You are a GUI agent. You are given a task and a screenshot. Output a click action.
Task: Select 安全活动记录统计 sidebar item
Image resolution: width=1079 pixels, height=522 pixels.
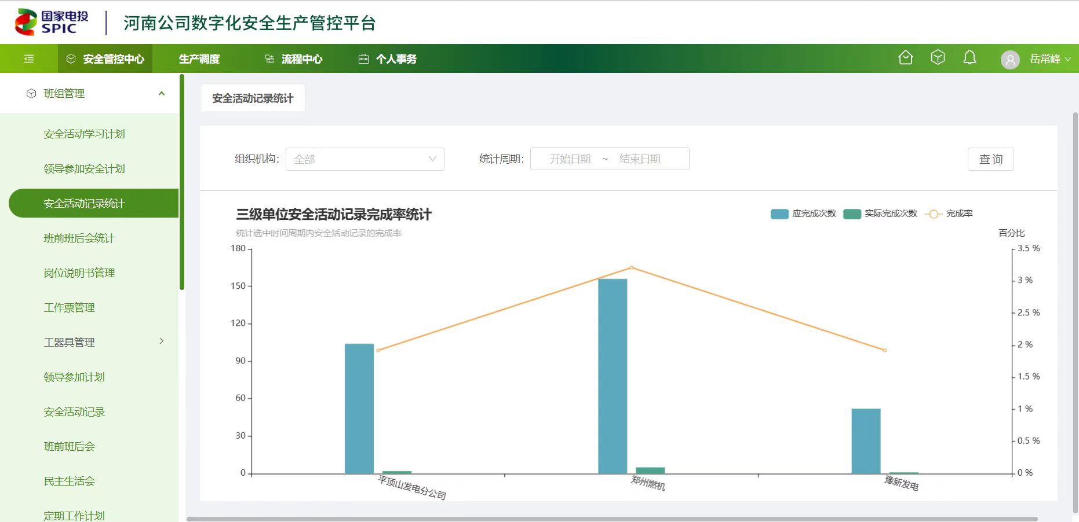coord(93,203)
